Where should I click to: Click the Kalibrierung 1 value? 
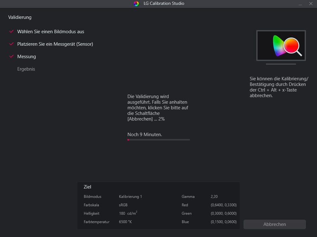pyautogui.click(x=130, y=197)
